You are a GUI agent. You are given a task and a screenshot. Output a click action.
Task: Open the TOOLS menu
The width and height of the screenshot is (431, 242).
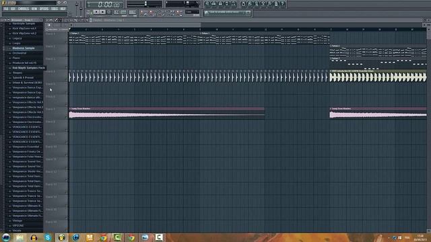[54, 9]
